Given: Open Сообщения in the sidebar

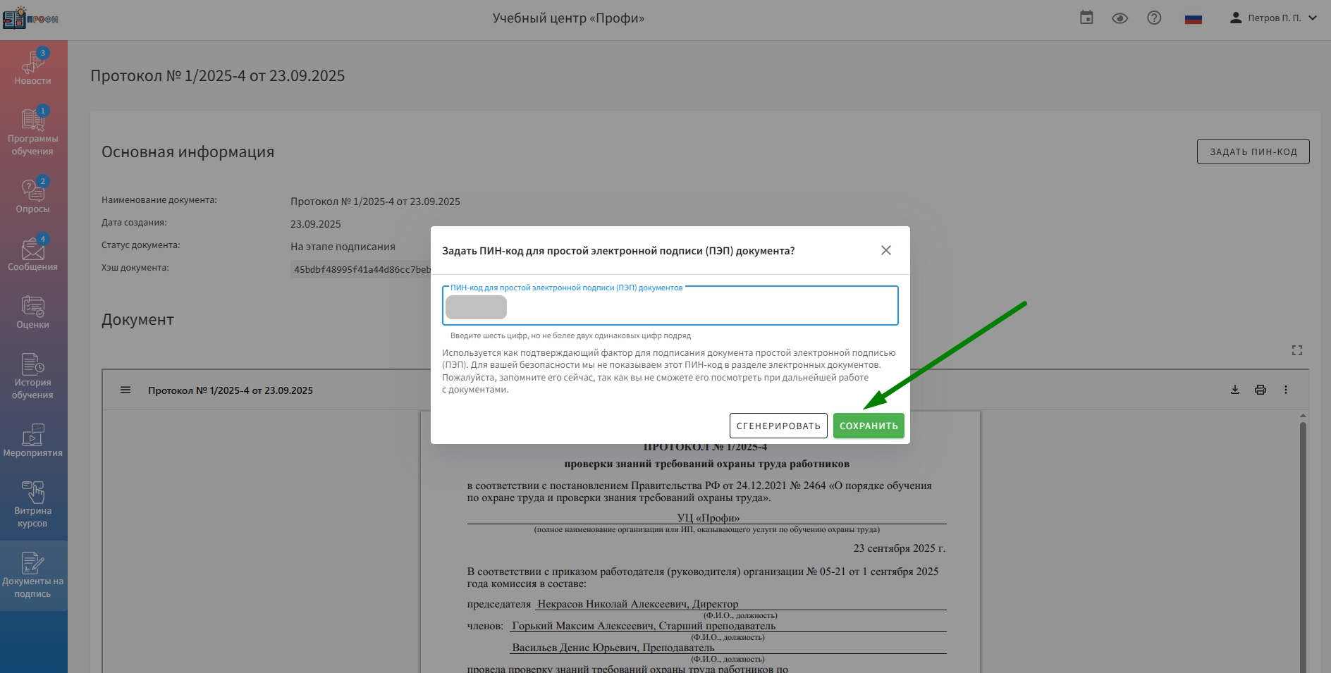Looking at the screenshot, I should pyautogui.click(x=33, y=254).
